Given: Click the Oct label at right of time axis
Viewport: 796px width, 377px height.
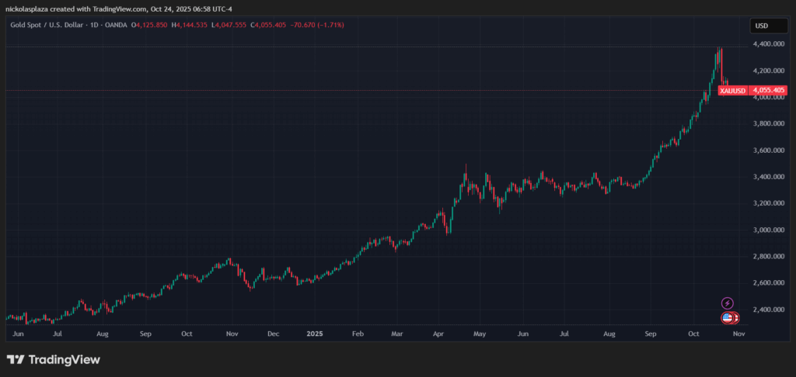Looking at the screenshot, I should [694, 333].
